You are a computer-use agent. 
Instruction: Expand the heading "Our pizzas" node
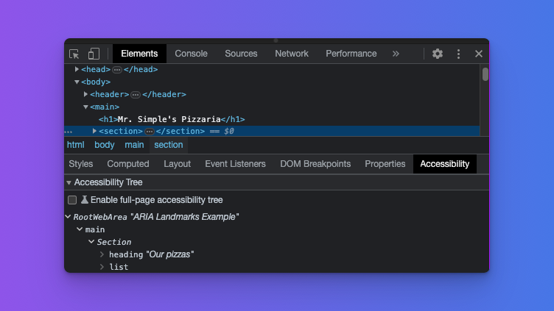coord(102,254)
